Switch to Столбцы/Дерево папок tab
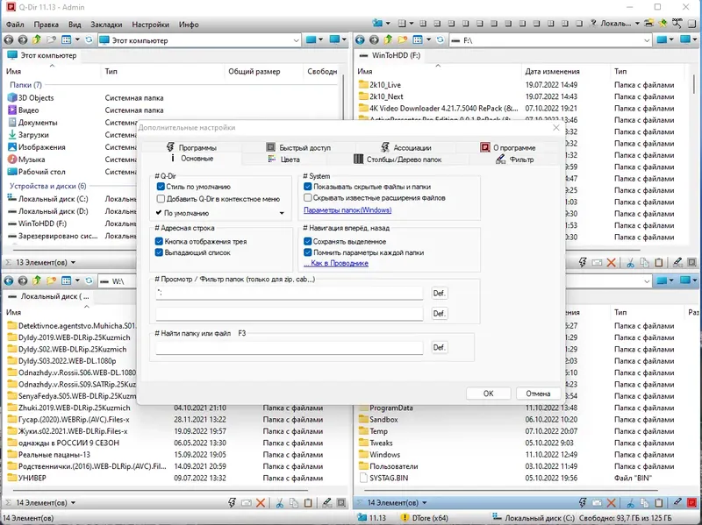The height and width of the screenshot is (525, 702). [398, 160]
